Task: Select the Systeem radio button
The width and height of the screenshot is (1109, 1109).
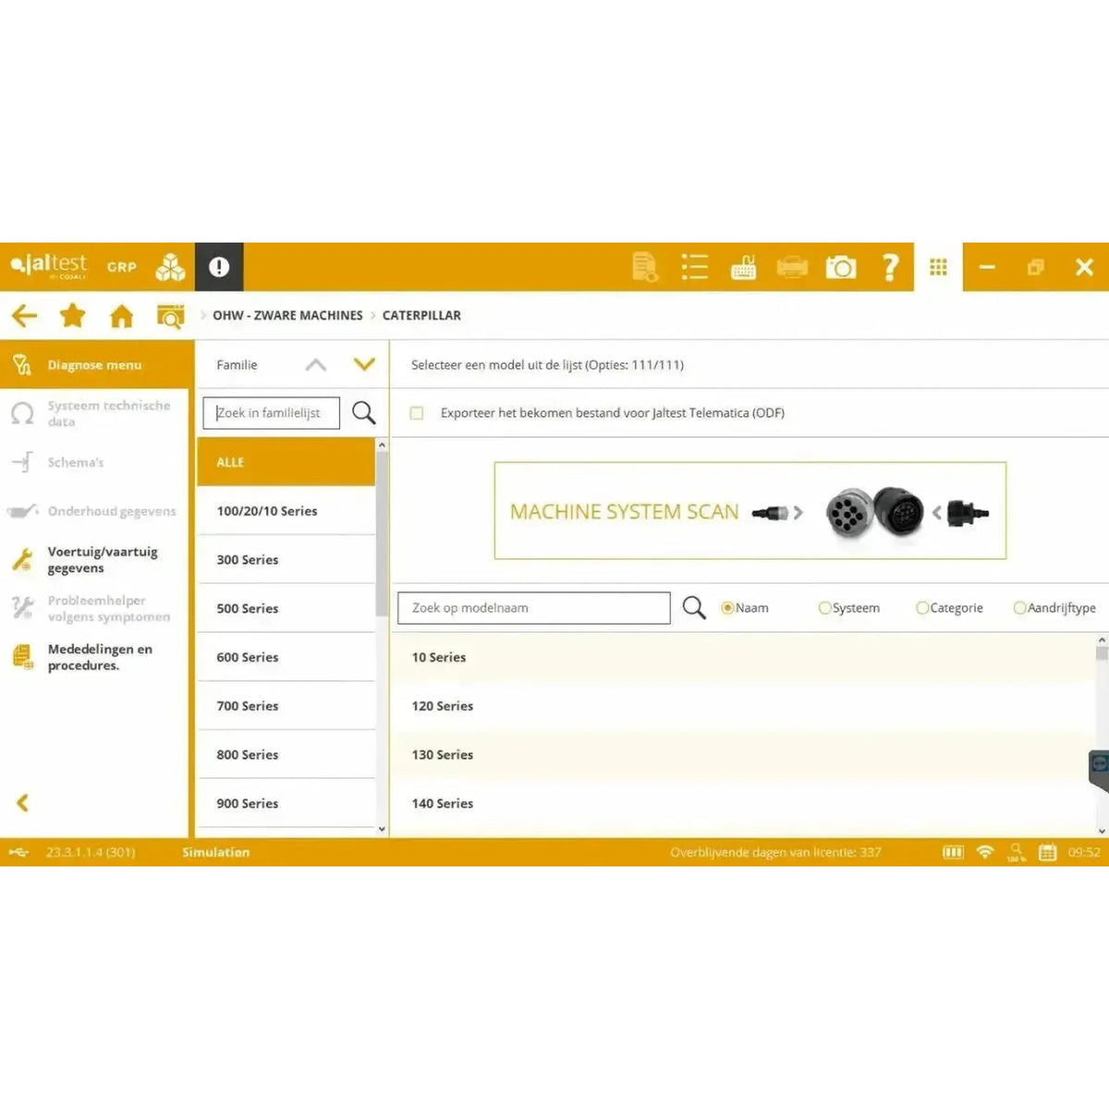Action: [x=824, y=608]
